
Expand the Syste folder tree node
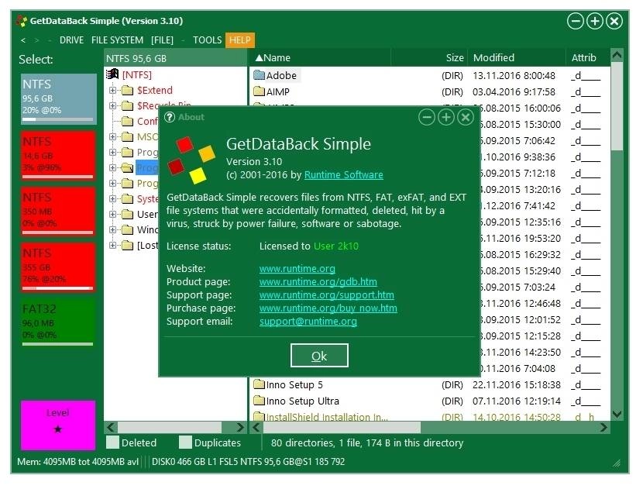coord(112,198)
